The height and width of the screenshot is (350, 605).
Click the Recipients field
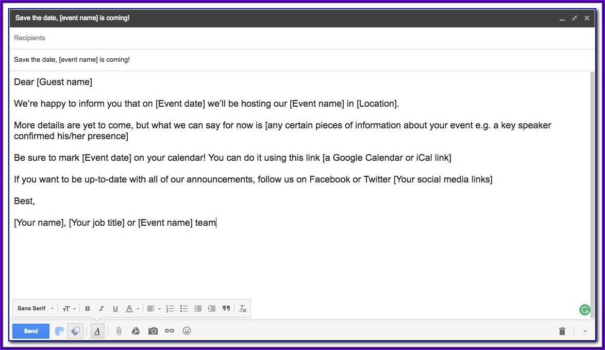(x=299, y=38)
